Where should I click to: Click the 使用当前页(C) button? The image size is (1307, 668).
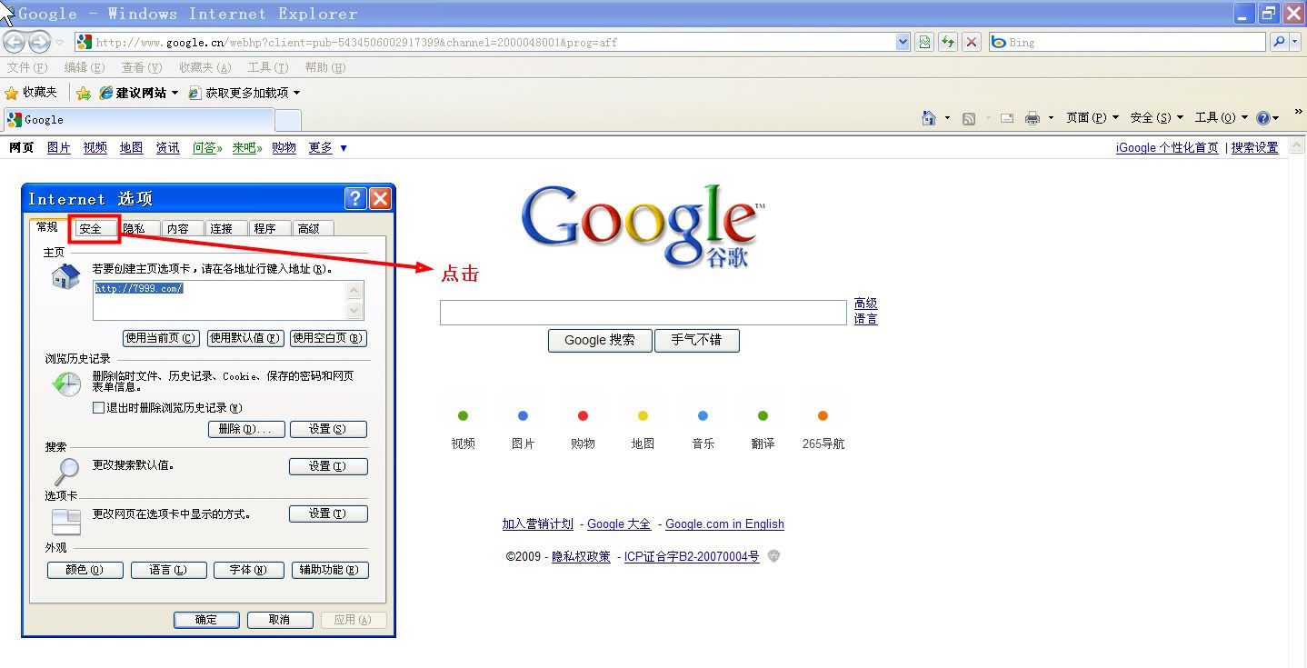point(161,338)
